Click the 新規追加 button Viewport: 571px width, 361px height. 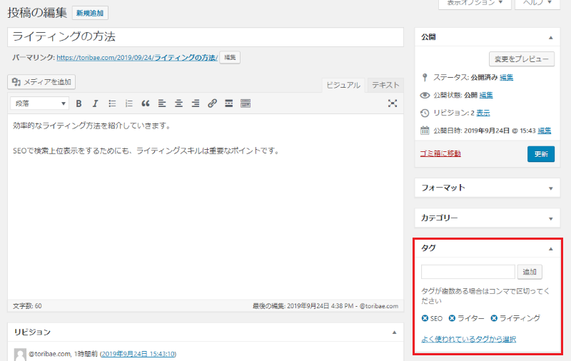pyautogui.click(x=90, y=14)
